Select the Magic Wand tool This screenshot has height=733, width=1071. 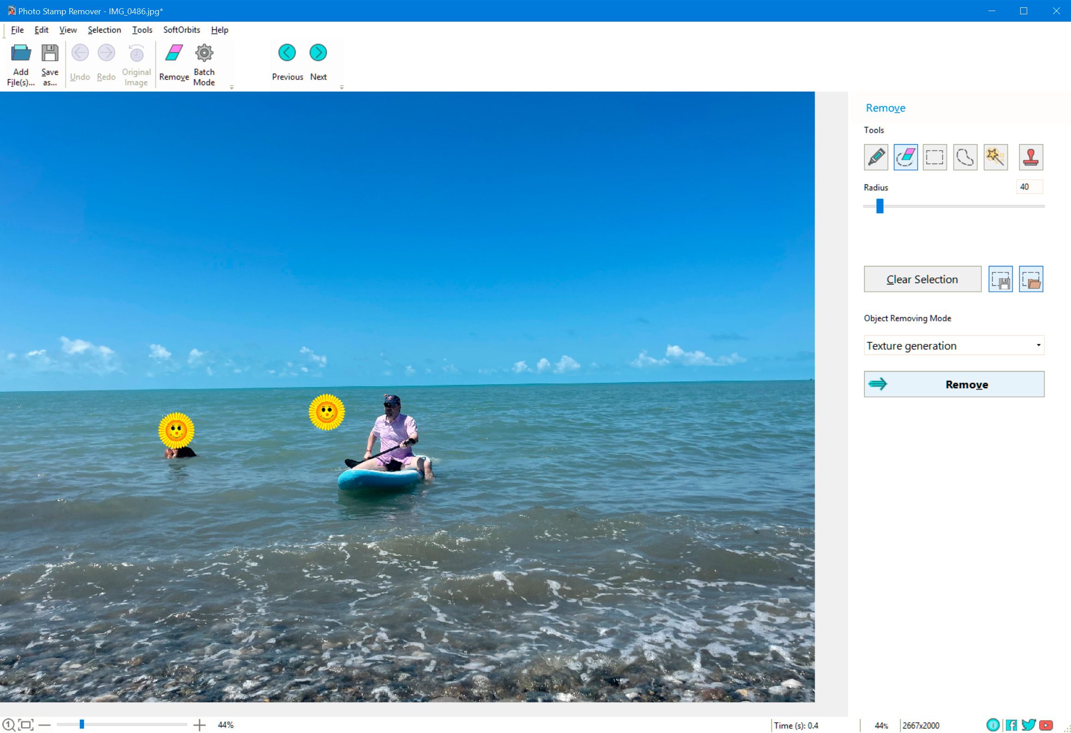[x=995, y=156]
